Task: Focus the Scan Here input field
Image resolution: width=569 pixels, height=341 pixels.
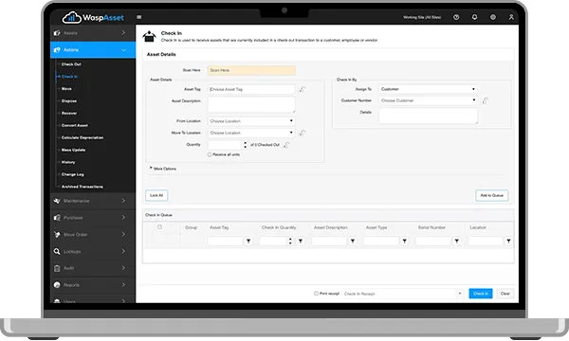Action: click(251, 70)
